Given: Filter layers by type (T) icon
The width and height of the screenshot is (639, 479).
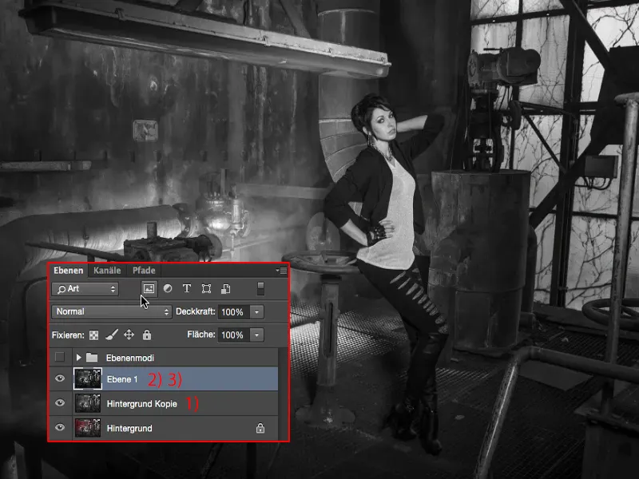Looking at the screenshot, I should pyautogui.click(x=187, y=289).
